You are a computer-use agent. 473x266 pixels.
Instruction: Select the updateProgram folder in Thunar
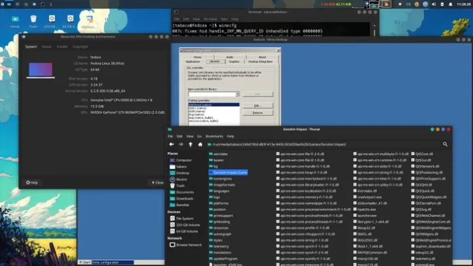(224, 259)
